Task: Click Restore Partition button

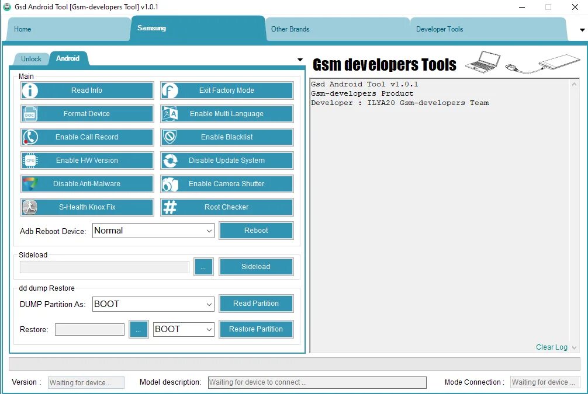Action: click(256, 329)
